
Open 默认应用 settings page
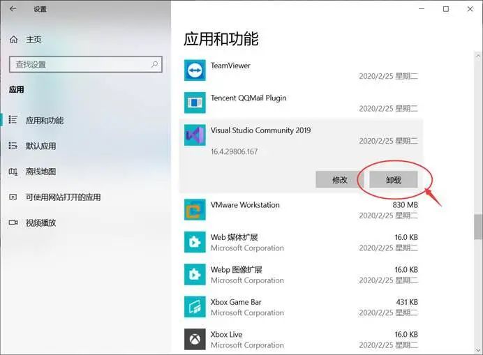(x=40, y=146)
